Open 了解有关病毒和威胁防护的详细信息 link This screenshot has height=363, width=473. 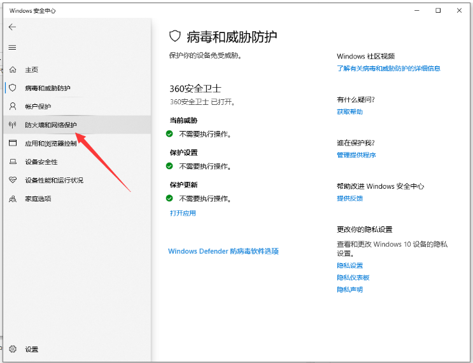click(x=388, y=68)
